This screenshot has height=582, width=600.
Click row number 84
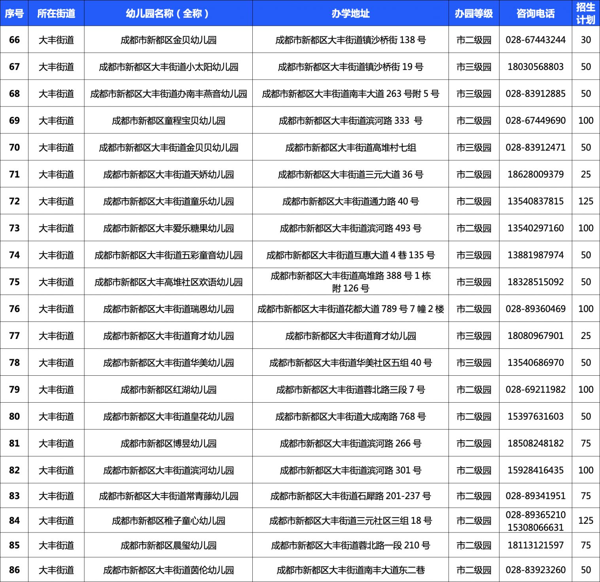(14, 521)
